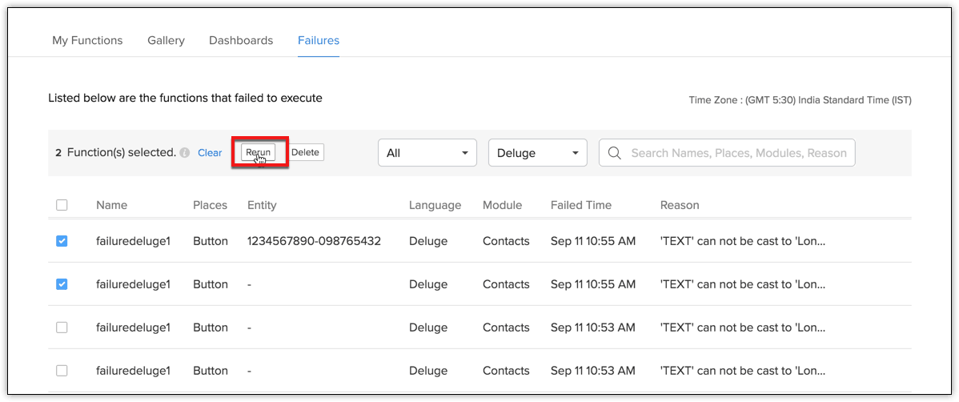Click the Name column header
This screenshot has width=959, height=402.
tap(111, 205)
